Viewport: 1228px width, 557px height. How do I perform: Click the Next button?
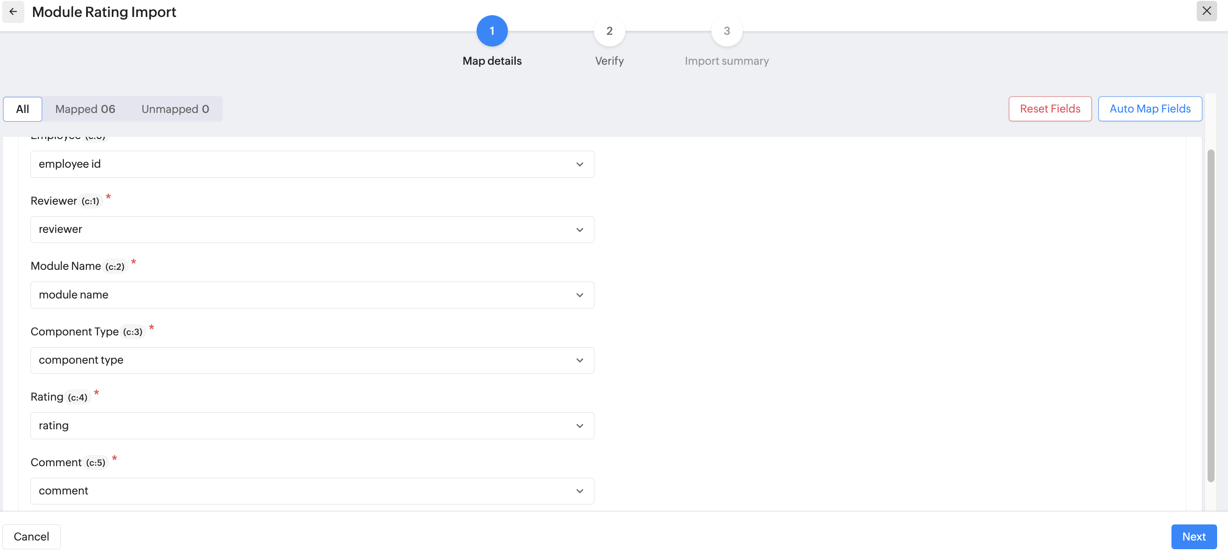1193,537
